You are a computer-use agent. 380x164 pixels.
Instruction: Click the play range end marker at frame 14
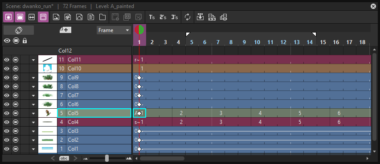click(x=314, y=34)
